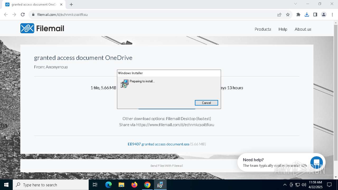The height and width of the screenshot is (190, 338).
Task: Open the Chrome extensions puzzle icon
Action: [298, 15]
